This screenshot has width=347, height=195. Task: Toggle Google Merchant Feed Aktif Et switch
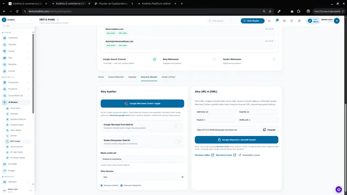(178, 126)
